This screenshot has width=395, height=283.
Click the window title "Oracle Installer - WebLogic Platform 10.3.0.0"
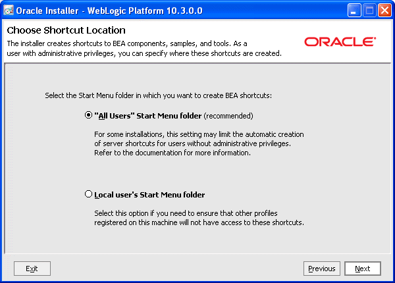109,11
